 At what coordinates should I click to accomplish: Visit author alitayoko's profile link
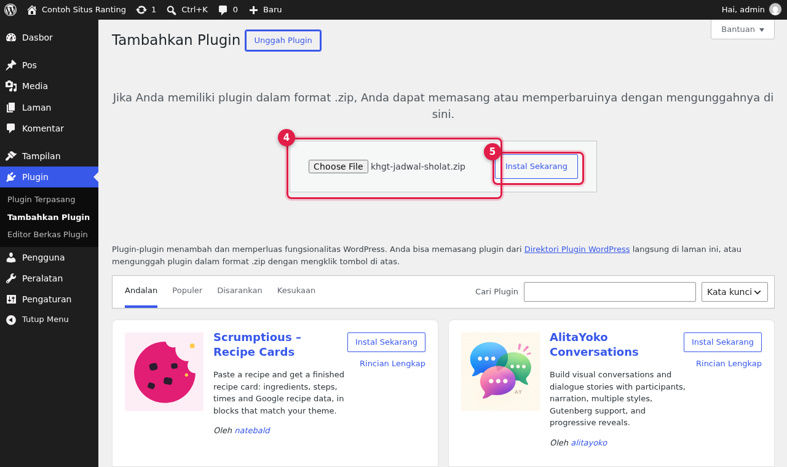pos(589,443)
